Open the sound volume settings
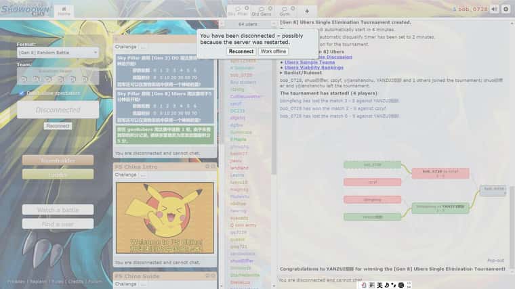Screen dimensions: 515x289 pos(494,9)
